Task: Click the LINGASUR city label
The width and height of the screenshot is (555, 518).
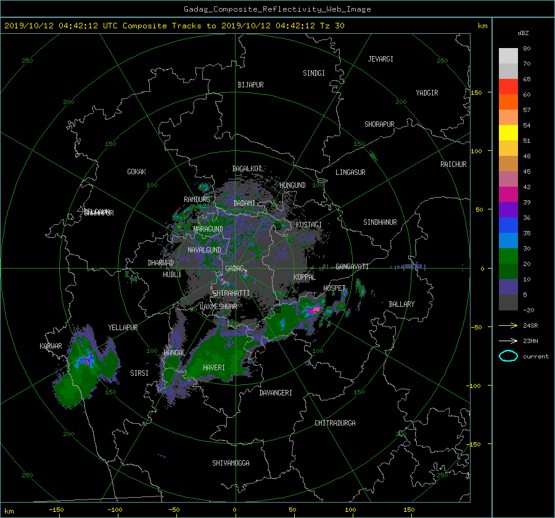Action: (350, 172)
